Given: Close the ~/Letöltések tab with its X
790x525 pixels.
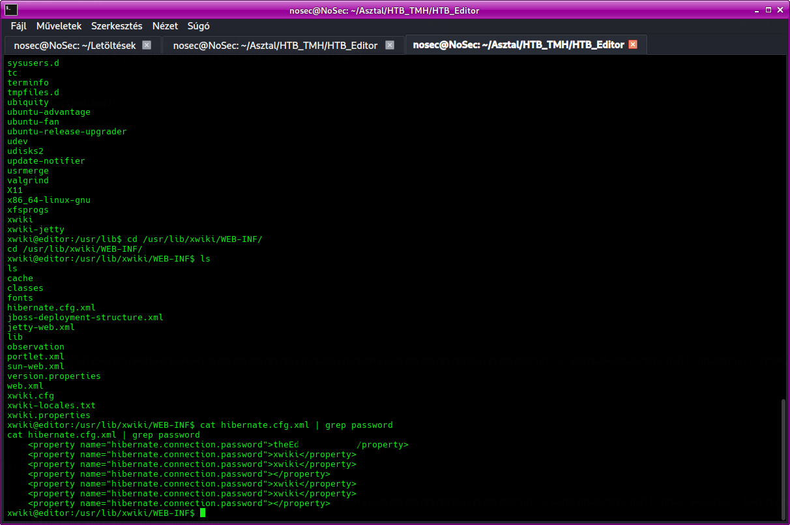Looking at the screenshot, I should click(147, 45).
